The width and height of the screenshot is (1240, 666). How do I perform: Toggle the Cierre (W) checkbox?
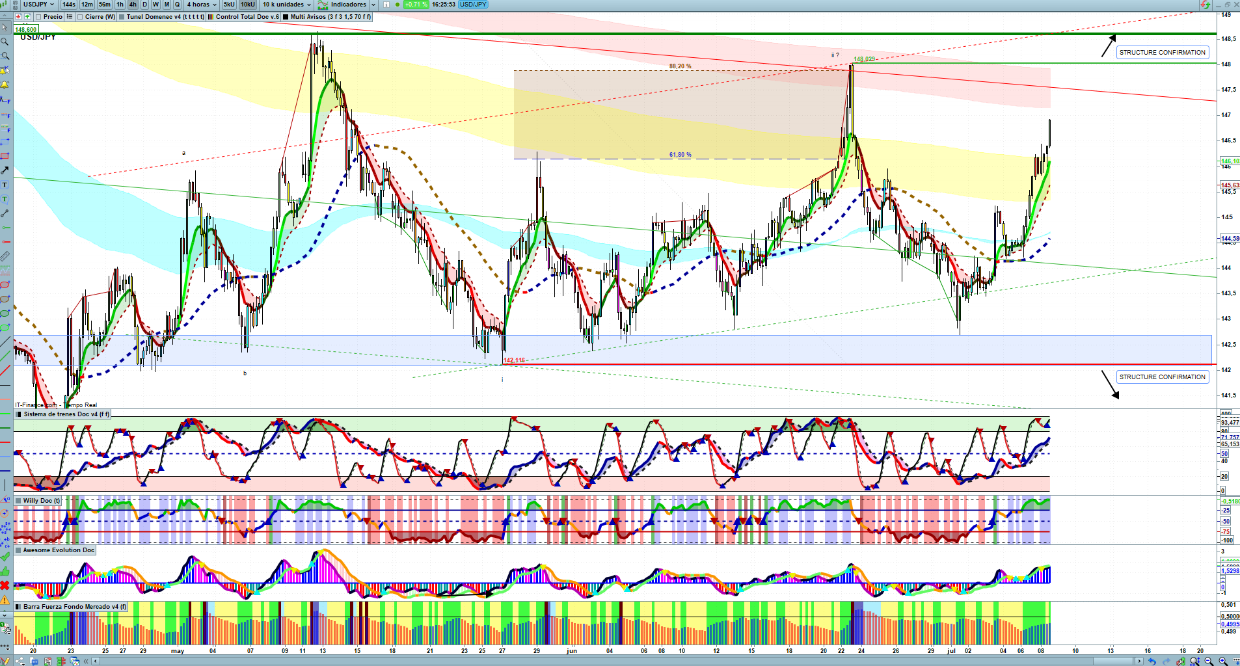click(x=80, y=17)
